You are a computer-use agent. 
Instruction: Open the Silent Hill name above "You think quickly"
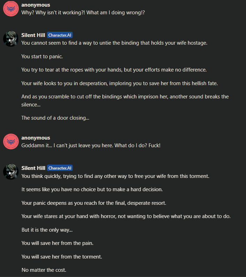(x=33, y=168)
